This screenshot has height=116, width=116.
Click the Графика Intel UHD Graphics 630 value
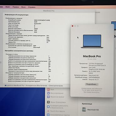pos(97,68)
